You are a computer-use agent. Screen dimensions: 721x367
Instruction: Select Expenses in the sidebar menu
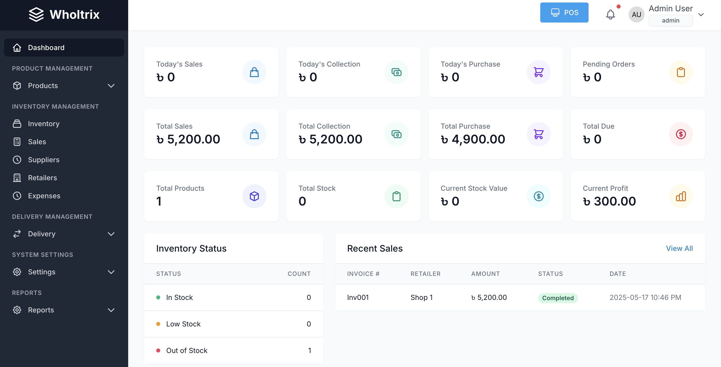coord(44,196)
